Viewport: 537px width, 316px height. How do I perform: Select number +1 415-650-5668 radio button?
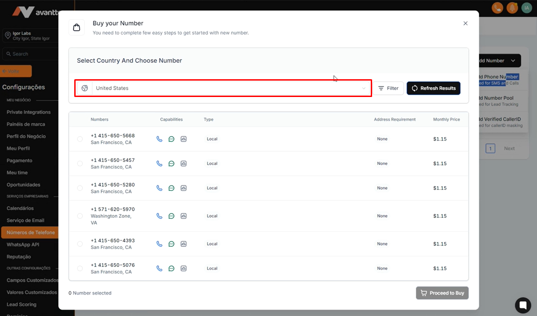click(x=80, y=139)
